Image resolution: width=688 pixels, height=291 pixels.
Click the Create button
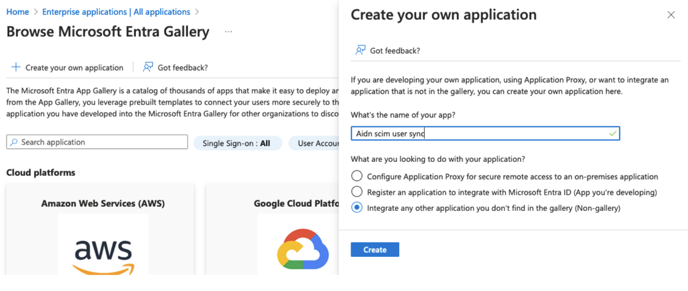(375, 249)
